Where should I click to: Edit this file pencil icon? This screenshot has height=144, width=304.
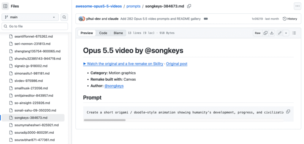click(280, 33)
